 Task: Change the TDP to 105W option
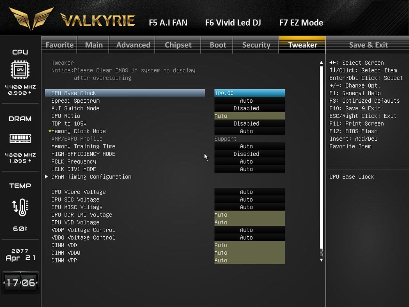click(x=250, y=124)
